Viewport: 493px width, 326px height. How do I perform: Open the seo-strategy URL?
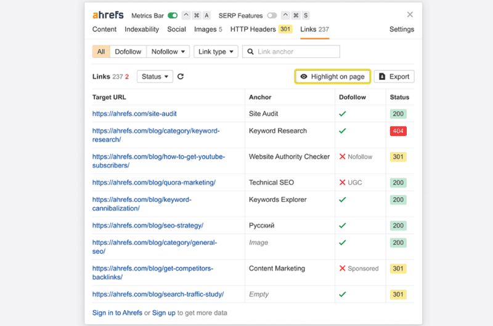click(148, 225)
